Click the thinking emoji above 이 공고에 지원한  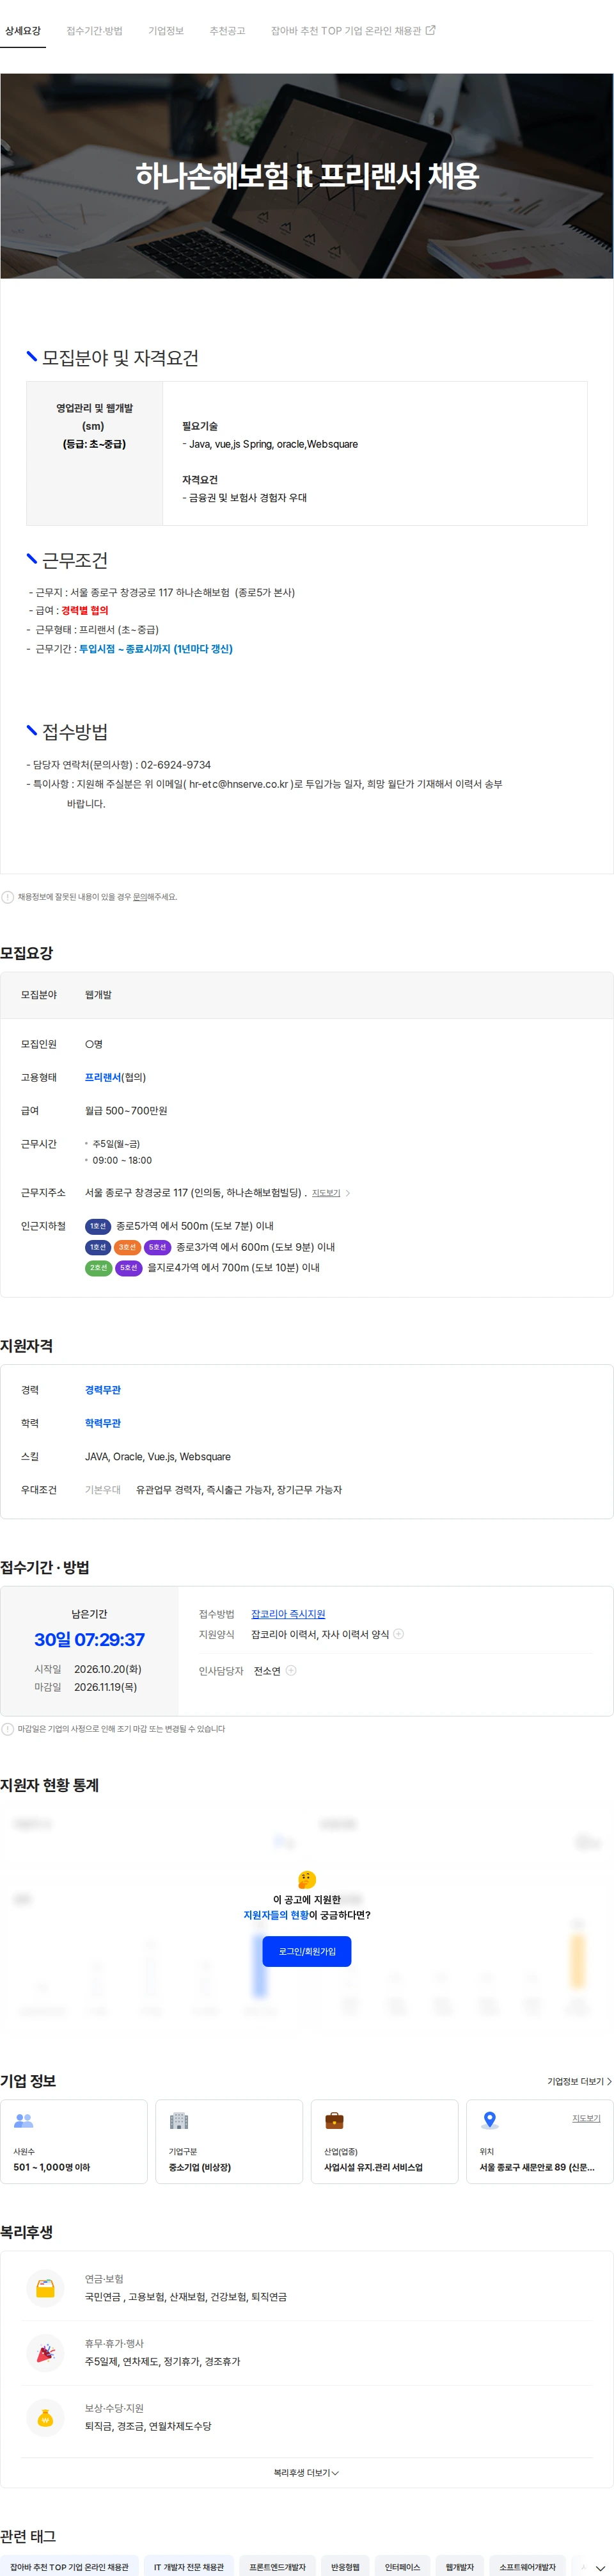pyautogui.click(x=306, y=1880)
